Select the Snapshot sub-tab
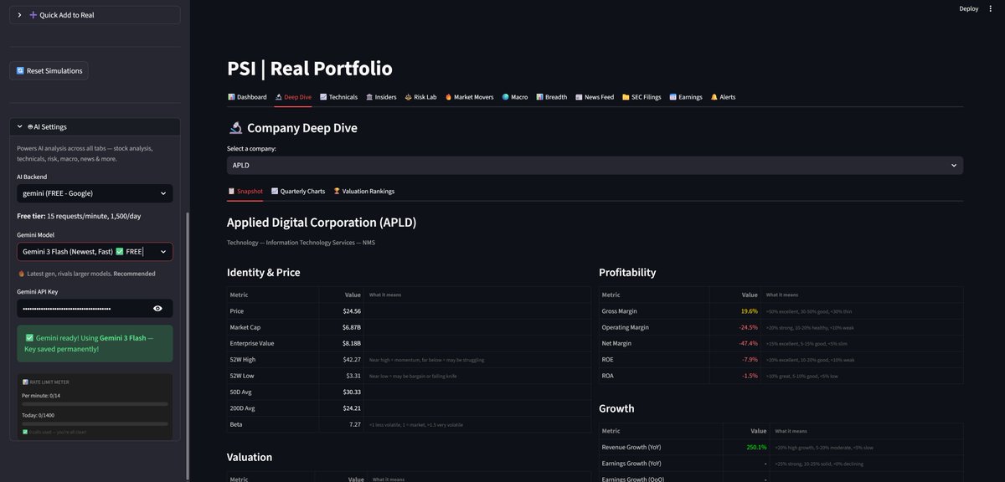1005x482 pixels. [245, 192]
